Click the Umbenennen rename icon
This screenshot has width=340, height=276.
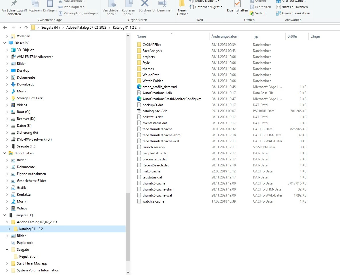[162, 3]
